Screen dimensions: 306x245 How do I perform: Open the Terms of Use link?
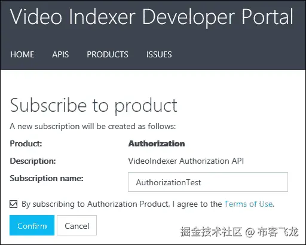pos(249,204)
